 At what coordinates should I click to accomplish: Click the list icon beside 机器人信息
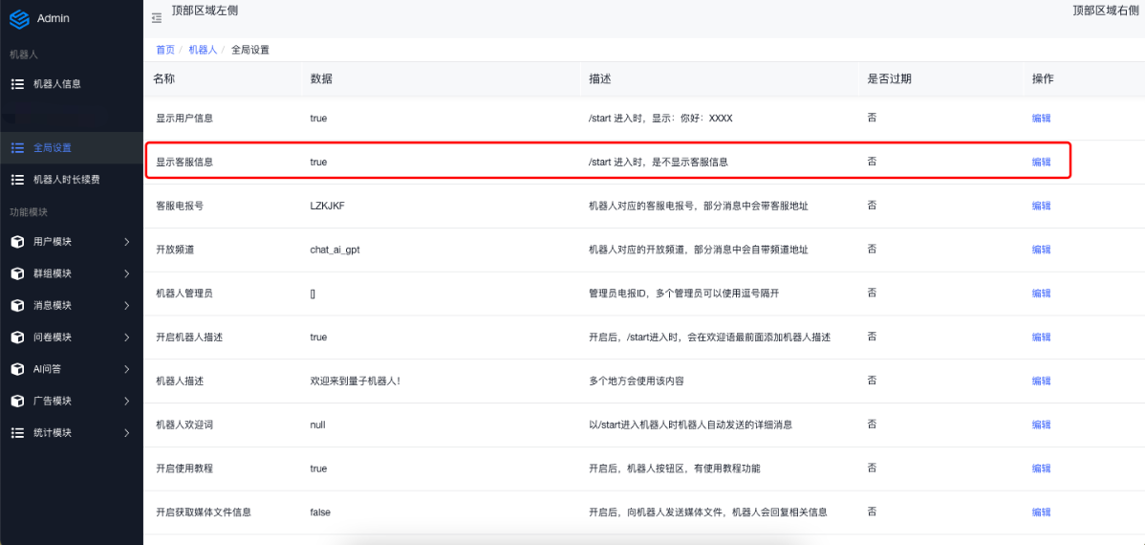pos(17,84)
